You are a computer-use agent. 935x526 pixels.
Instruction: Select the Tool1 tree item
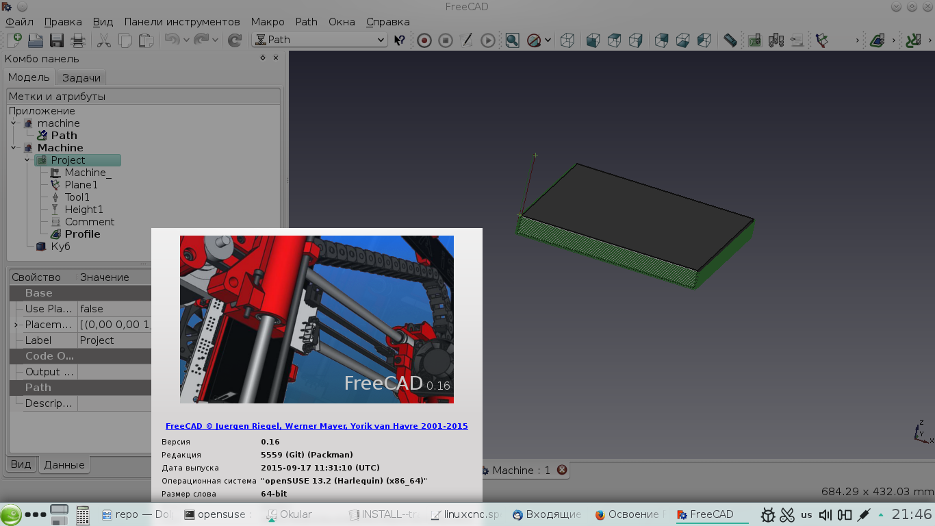[77, 197]
